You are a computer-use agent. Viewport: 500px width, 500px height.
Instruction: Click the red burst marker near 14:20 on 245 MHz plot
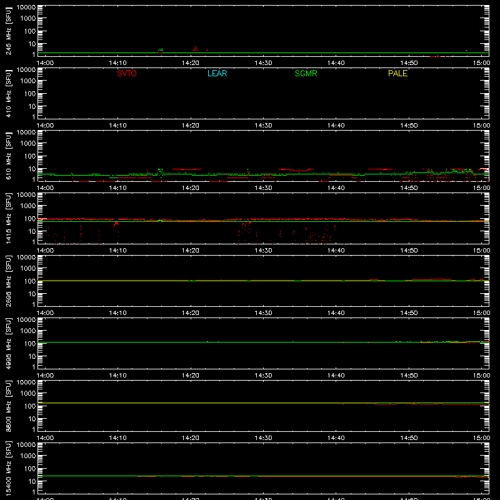(x=196, y=49)
